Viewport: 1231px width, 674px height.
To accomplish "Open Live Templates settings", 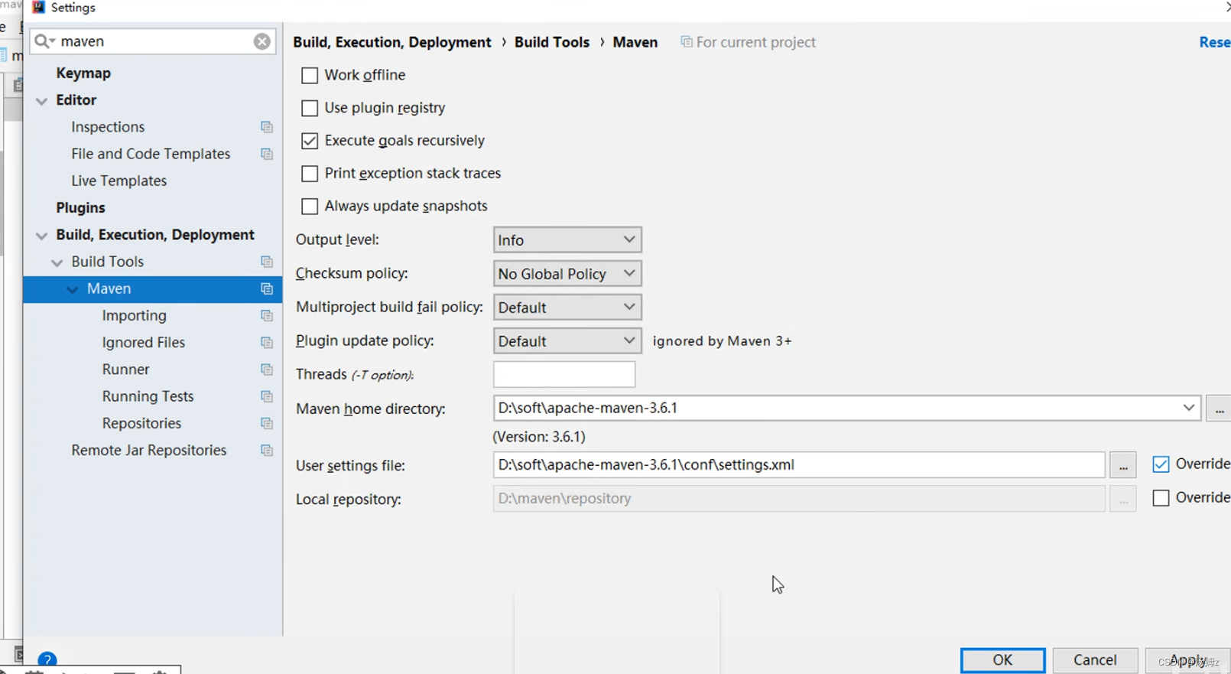I will click(119, 181).
